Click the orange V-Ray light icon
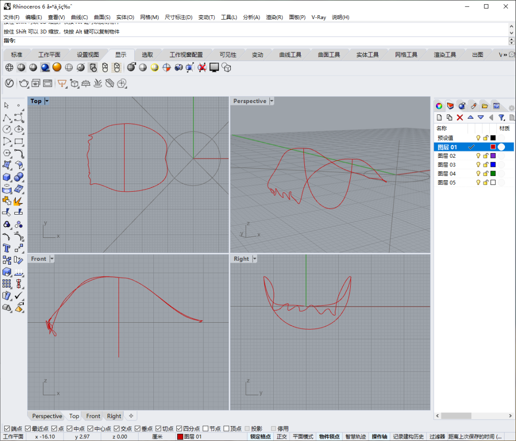516x441 pixels. 62,83
